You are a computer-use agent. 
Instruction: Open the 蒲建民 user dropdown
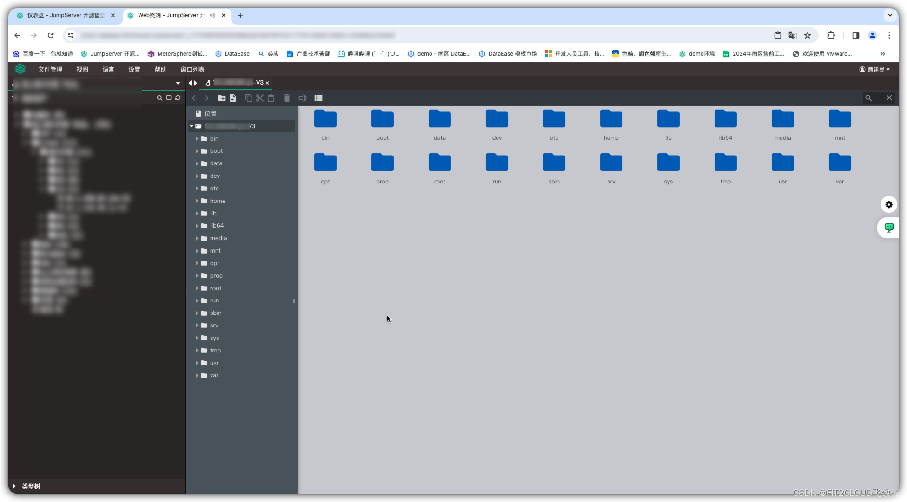click(x=874, y=69)
